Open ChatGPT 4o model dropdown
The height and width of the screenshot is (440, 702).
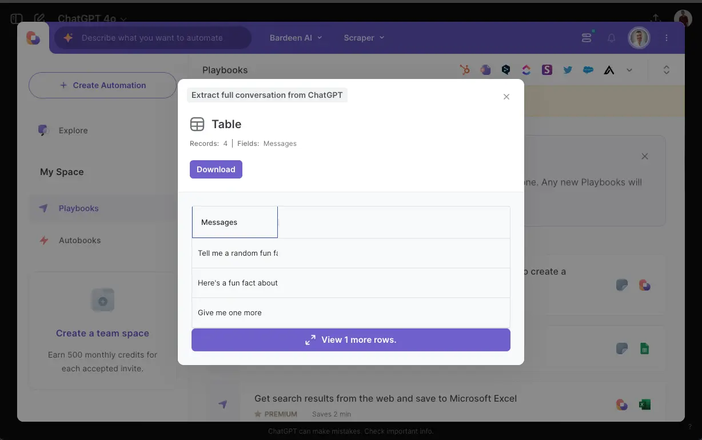coord(92,18)
